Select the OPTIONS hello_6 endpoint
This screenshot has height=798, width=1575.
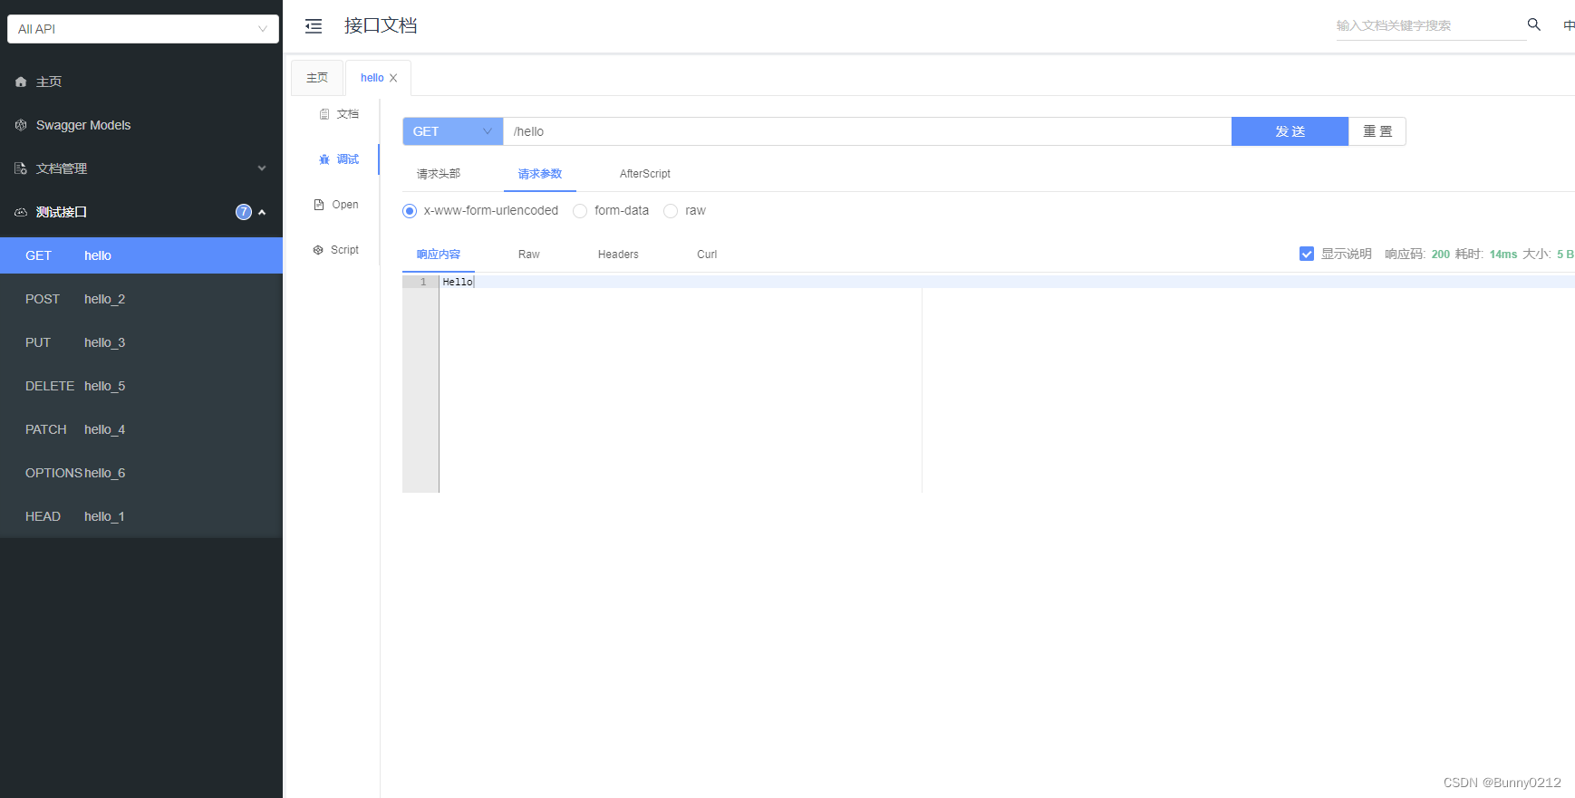point(141,473)
